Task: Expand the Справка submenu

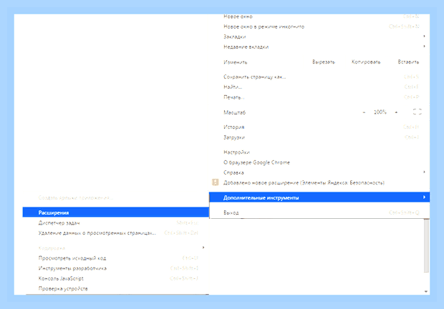Action: [x=319, y=172]
